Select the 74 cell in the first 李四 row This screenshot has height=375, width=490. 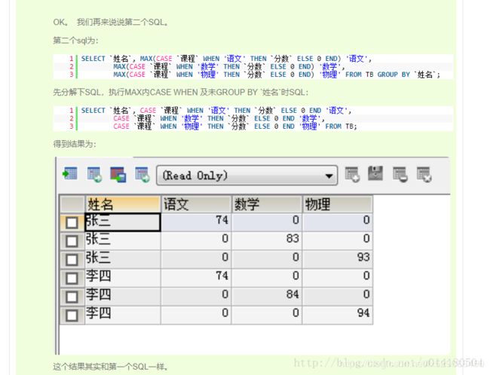click(196, 278)
